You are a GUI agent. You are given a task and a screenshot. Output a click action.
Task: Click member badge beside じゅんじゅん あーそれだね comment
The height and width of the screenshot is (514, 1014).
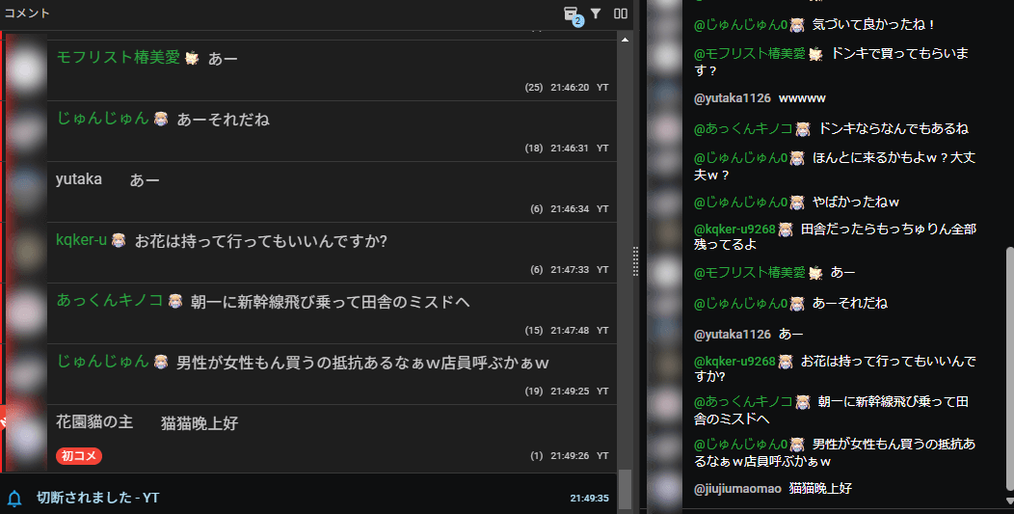pos(161,120)
